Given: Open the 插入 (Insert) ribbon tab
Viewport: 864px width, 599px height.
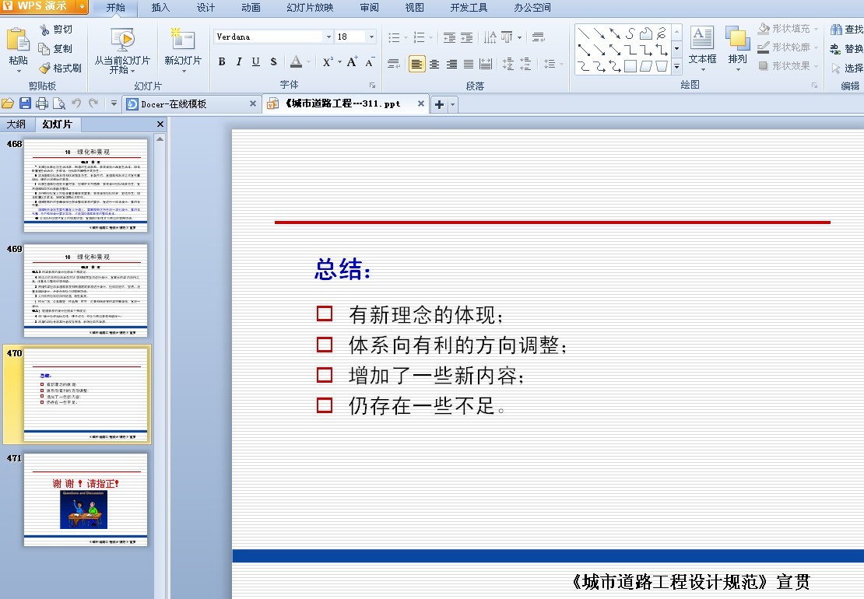Looking at the screenshot, I should point(160,8).
